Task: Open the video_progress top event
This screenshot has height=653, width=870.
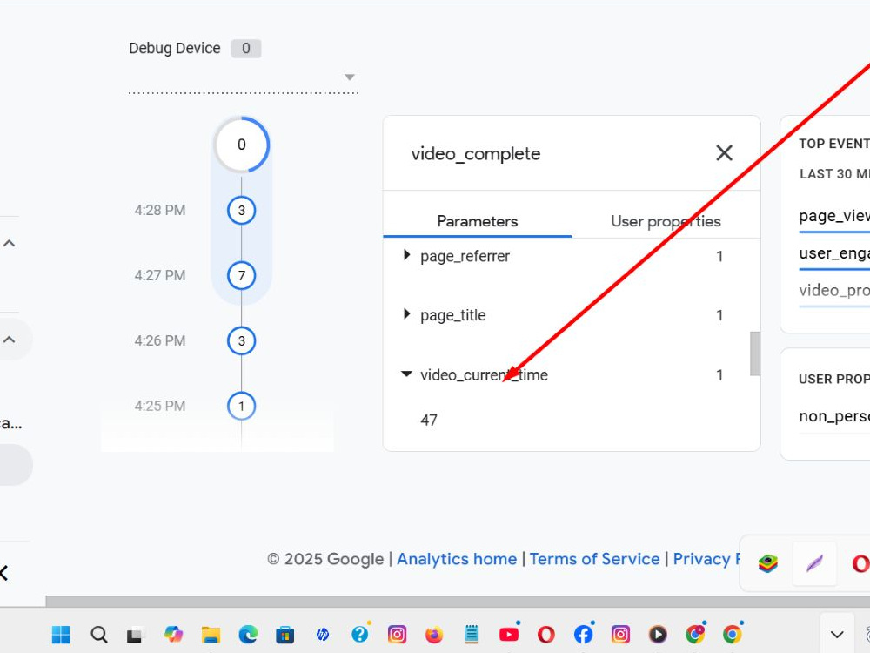Action: [834, 291]
